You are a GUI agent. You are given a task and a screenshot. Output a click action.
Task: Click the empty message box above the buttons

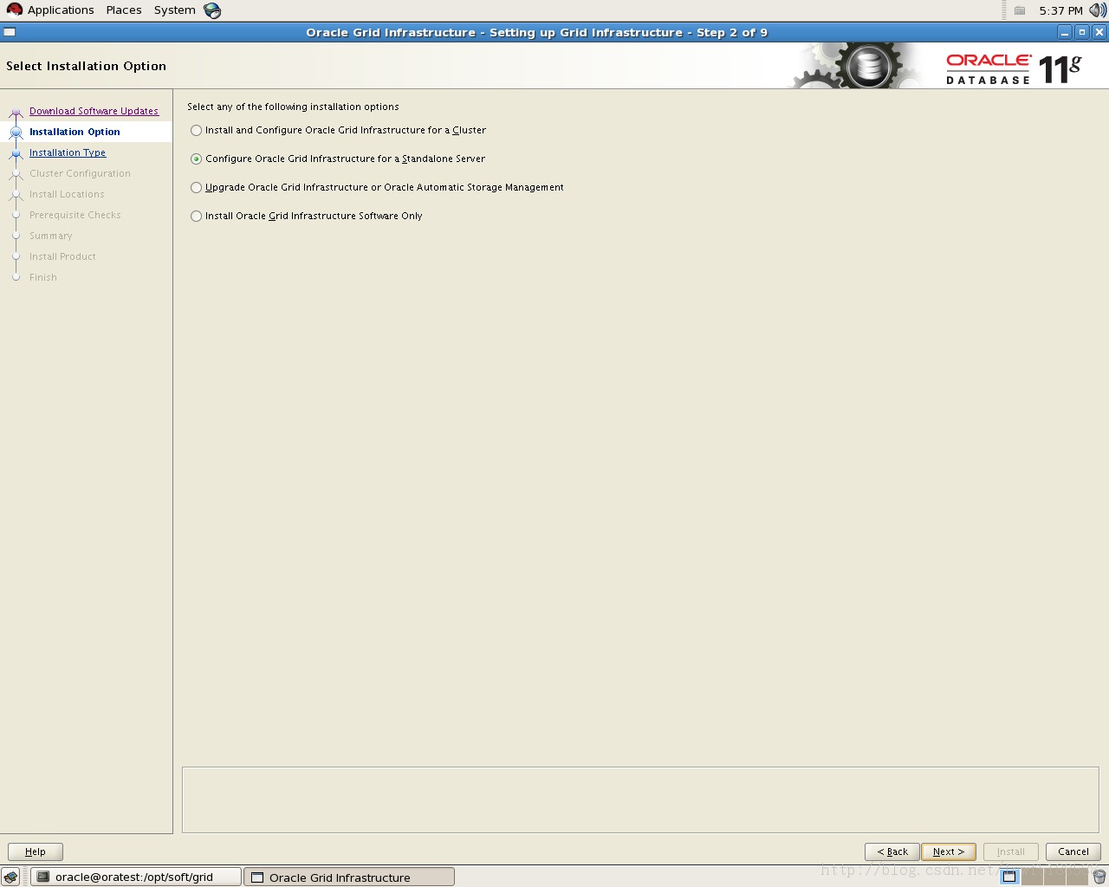tap(640, 800)
